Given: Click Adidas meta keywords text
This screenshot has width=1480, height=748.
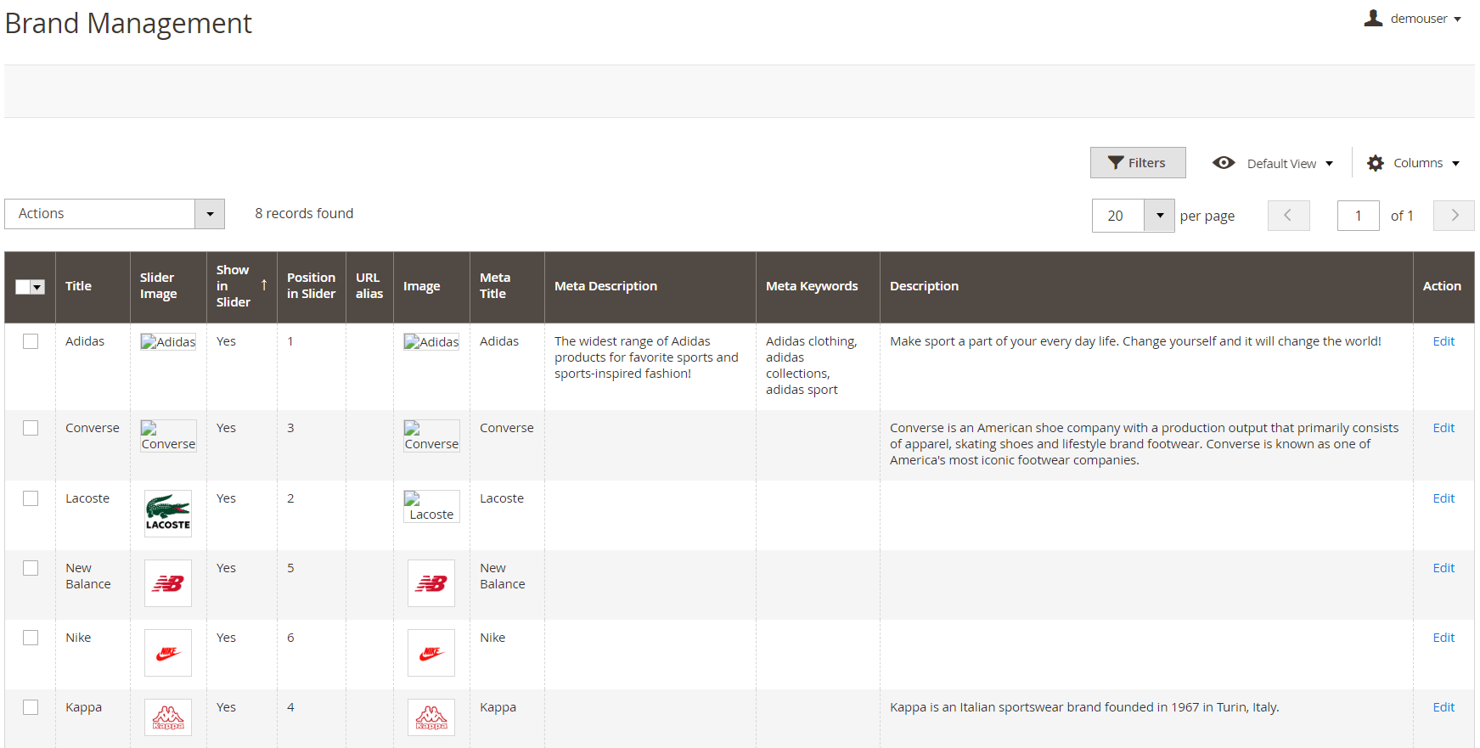Looking at the screenshot, I should click(812, 365).
